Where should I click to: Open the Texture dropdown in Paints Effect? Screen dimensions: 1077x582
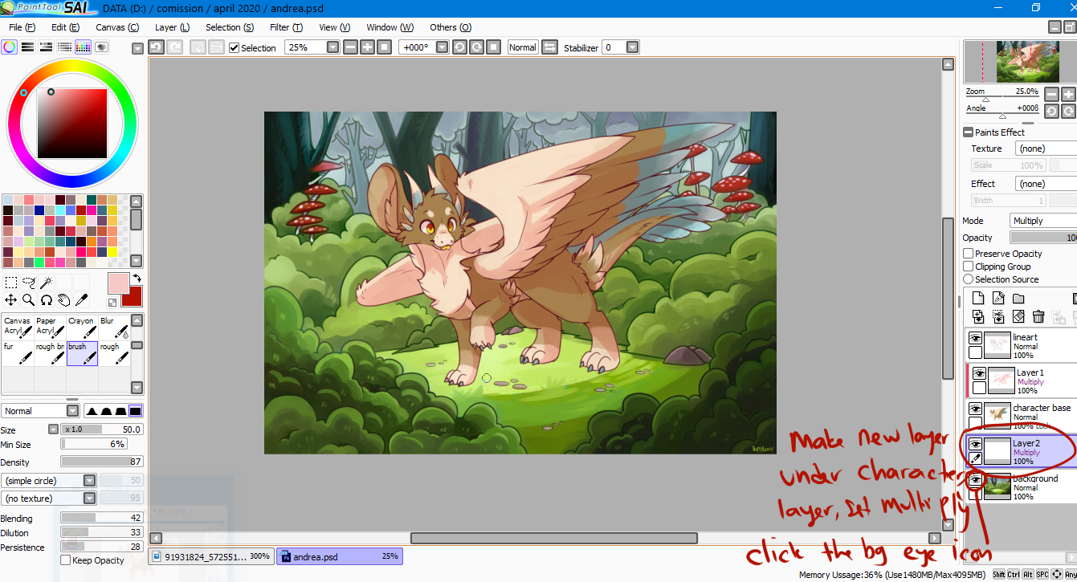tap(1046, 149)
